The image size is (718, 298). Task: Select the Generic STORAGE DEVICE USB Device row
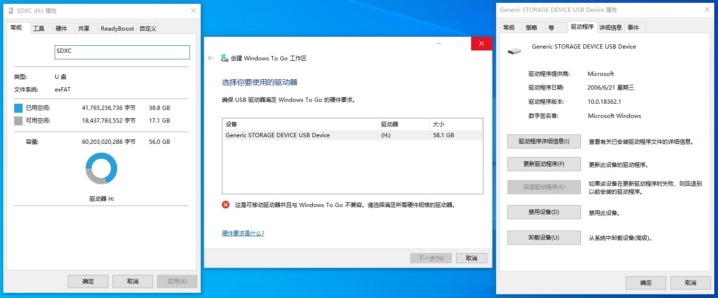click(352, 135)
